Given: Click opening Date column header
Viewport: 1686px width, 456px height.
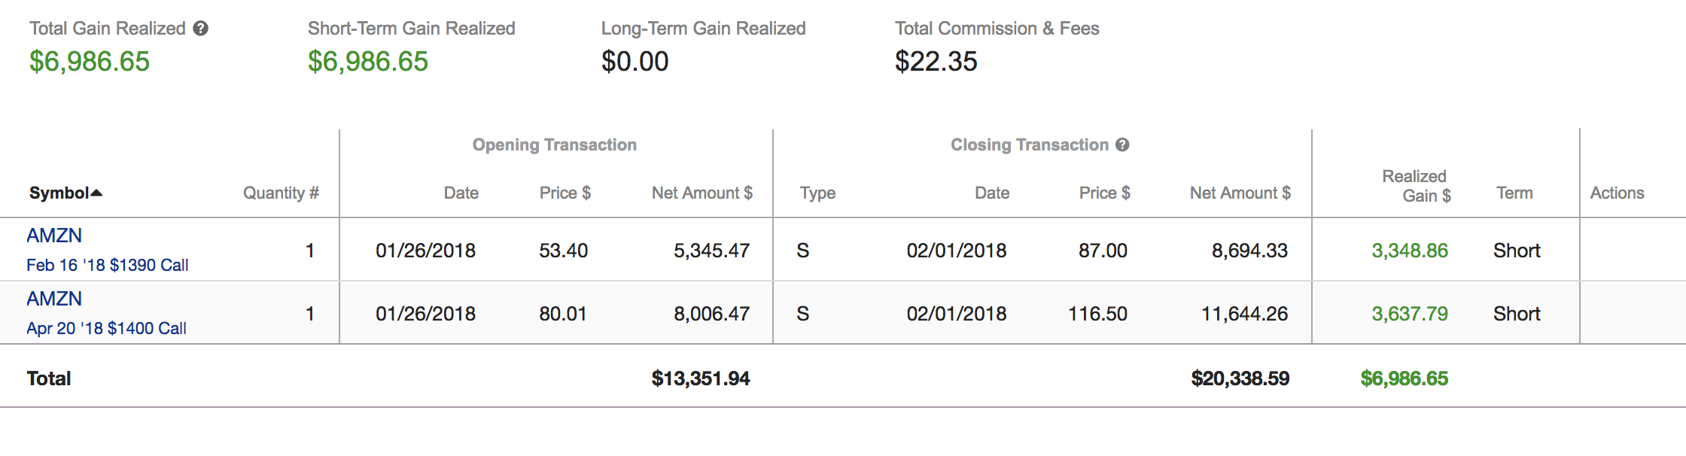Looking at the screenshot, I should click(x=461, y=193).
